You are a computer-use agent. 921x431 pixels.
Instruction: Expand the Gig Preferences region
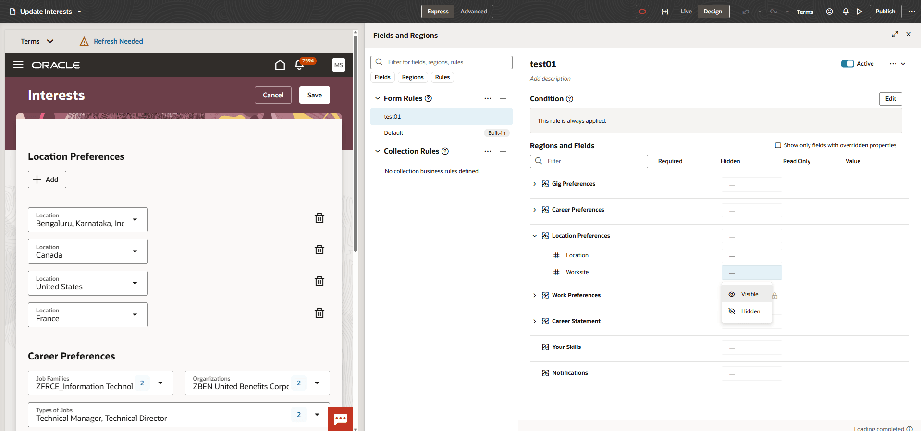tap(535, 184)
